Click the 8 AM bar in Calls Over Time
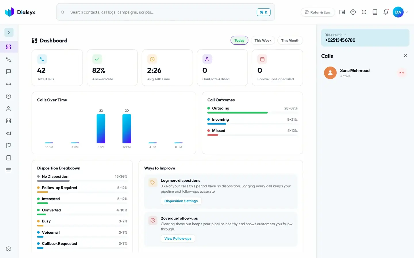414x258 pixels. pos(101,129)
